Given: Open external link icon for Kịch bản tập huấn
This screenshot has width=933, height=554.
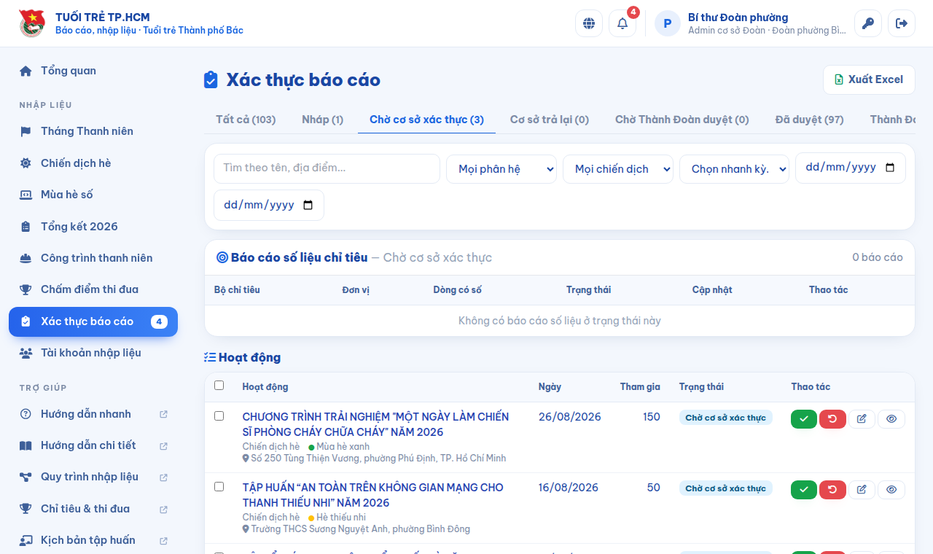Looking at the screenshot, I should tap(164, 540).
